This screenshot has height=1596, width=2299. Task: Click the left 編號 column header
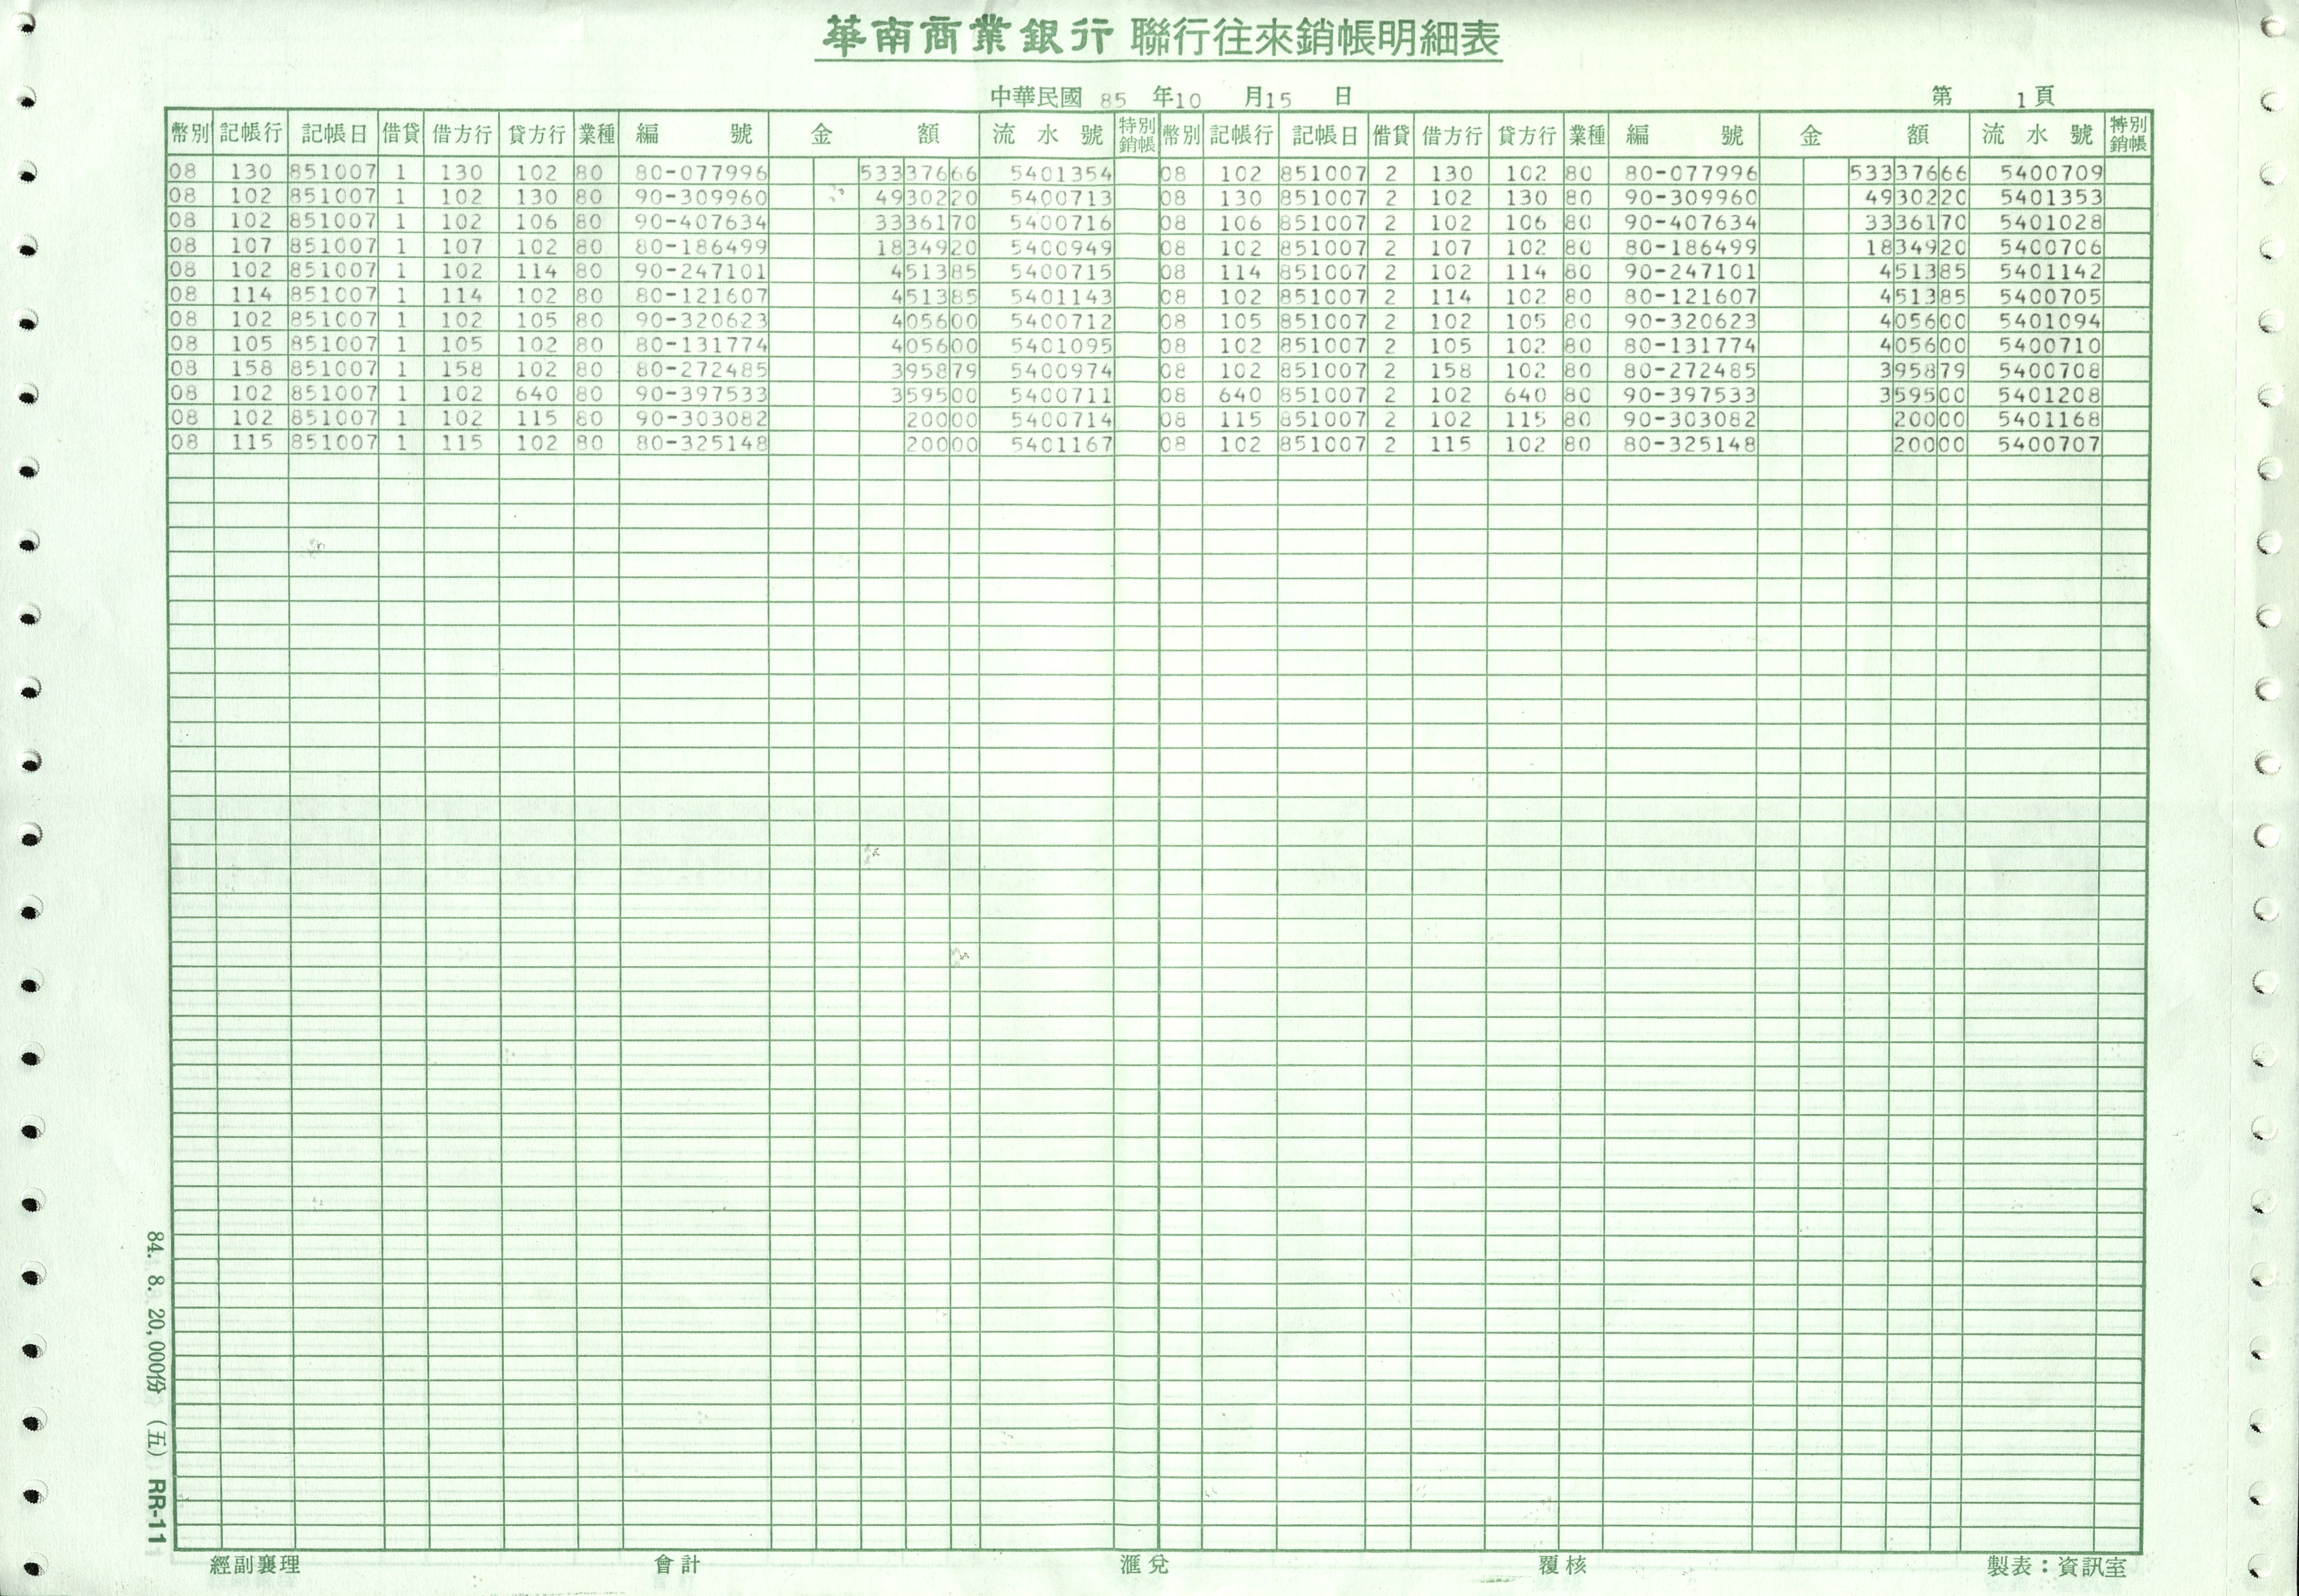tap(693, 133)
